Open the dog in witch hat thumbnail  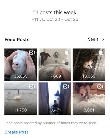coord(55,99)
